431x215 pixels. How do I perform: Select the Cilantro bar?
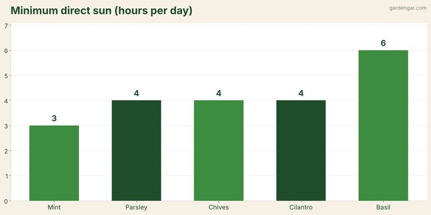coord(301,150)
